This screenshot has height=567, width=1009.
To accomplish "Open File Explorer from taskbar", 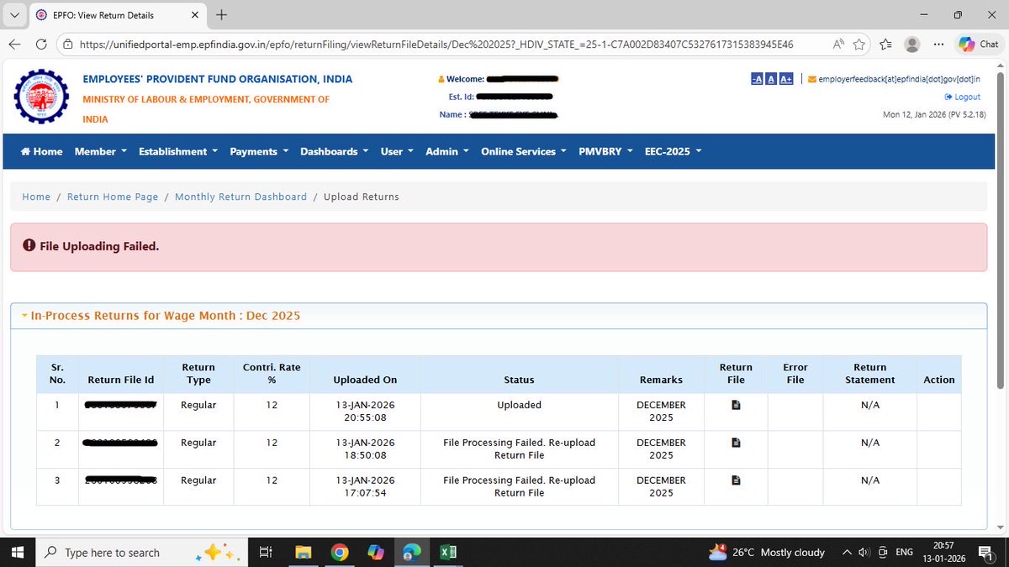I will point(304,552).
